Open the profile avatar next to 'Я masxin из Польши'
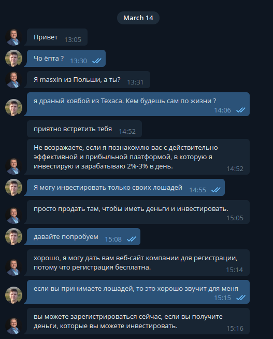 click(13, 79)
